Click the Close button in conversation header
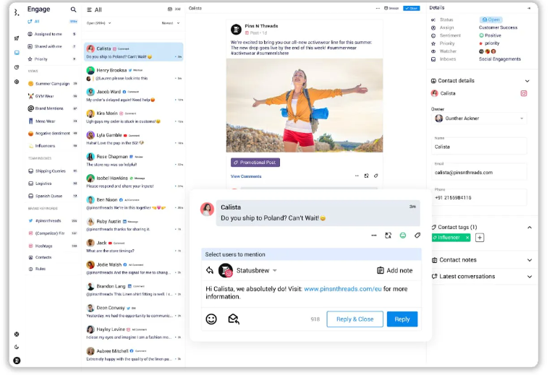This screenshot has width=560, height=375. coord(412,8)
